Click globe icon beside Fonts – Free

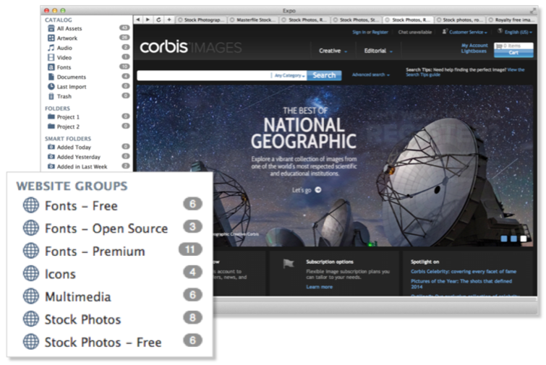pos(31,205)
